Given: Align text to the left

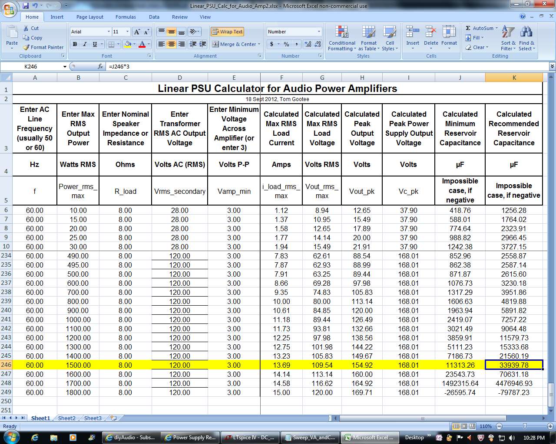Looking at the screenshot, I should click(161, 44).
